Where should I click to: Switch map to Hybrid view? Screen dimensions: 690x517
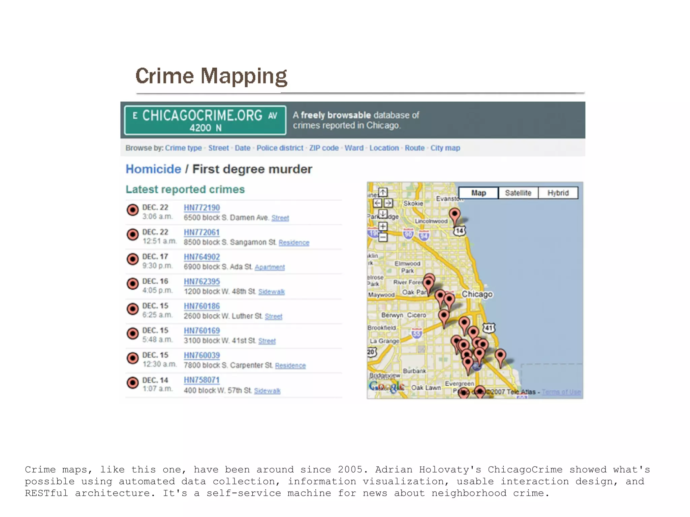tap(558, 193)
